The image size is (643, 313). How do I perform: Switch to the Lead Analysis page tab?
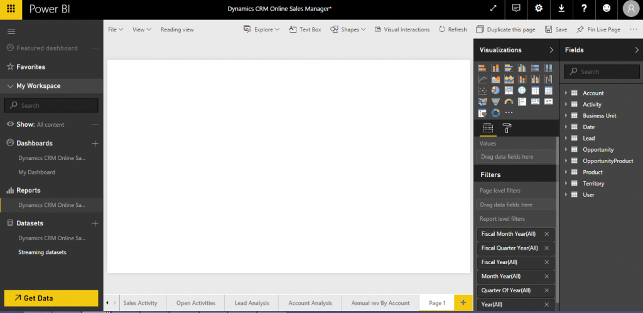coord(252,303)
